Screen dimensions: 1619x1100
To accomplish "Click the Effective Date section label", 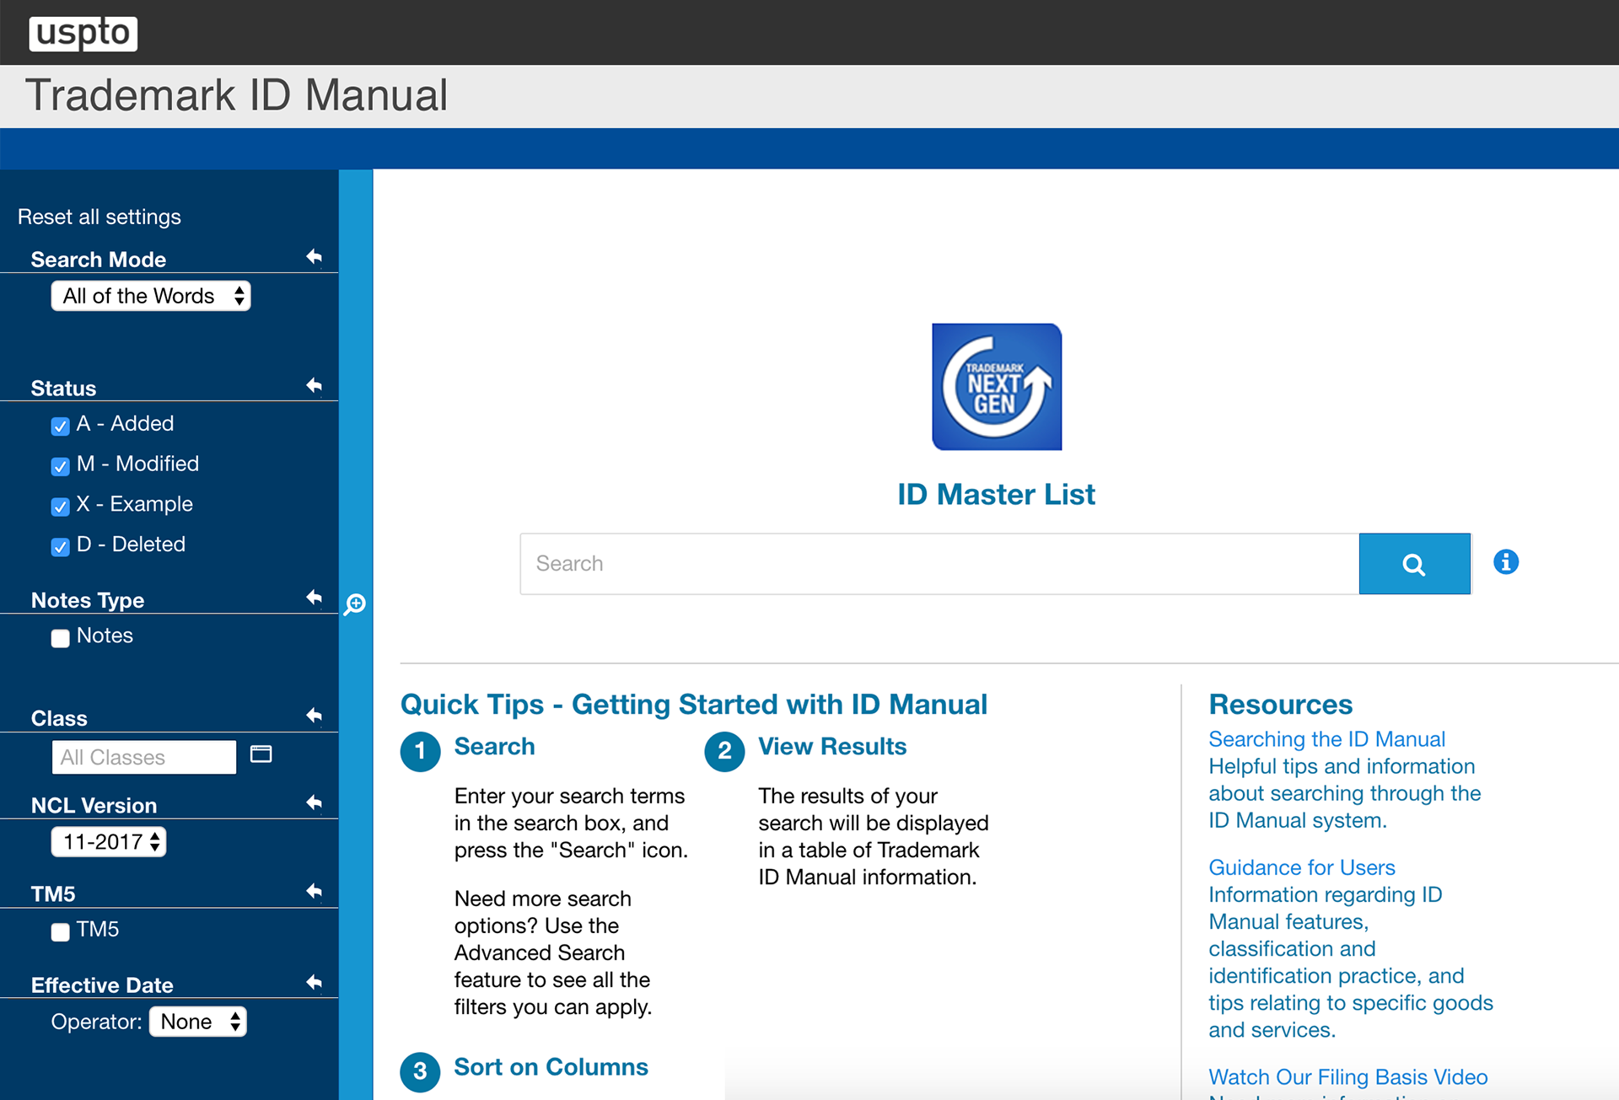I will [102, 985].
